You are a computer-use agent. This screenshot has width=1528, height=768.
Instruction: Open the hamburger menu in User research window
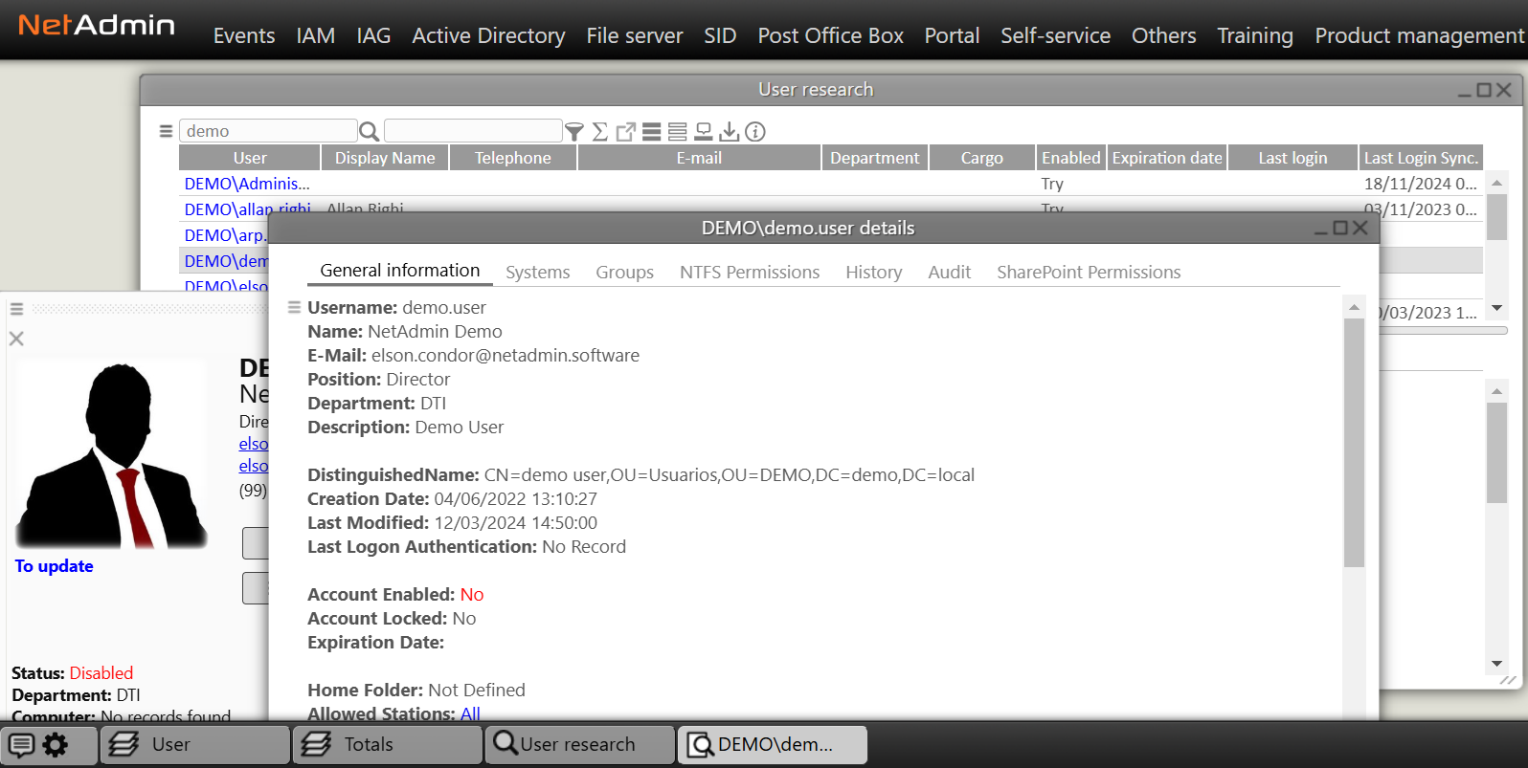tap(166, 131)
